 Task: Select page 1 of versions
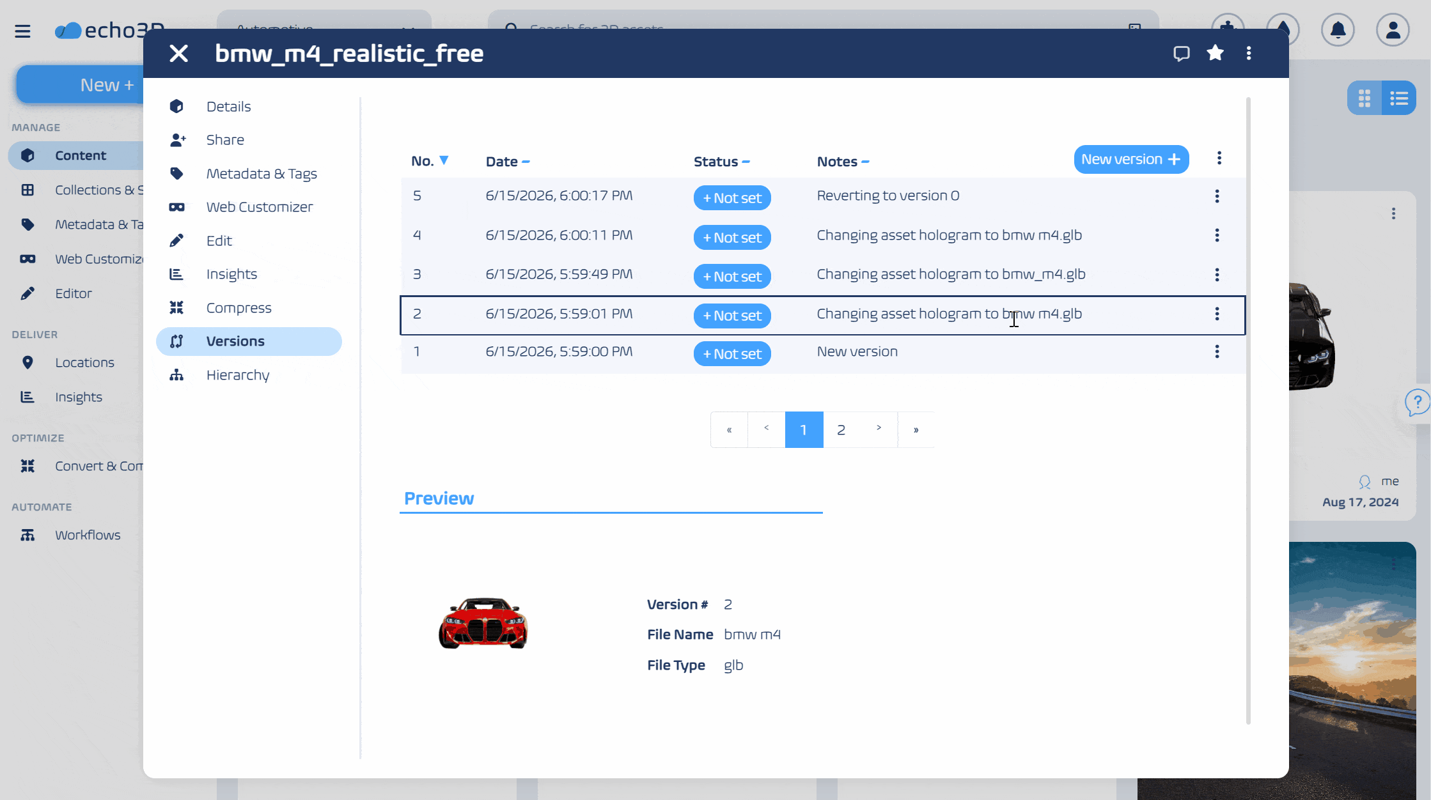pos(804,430)
